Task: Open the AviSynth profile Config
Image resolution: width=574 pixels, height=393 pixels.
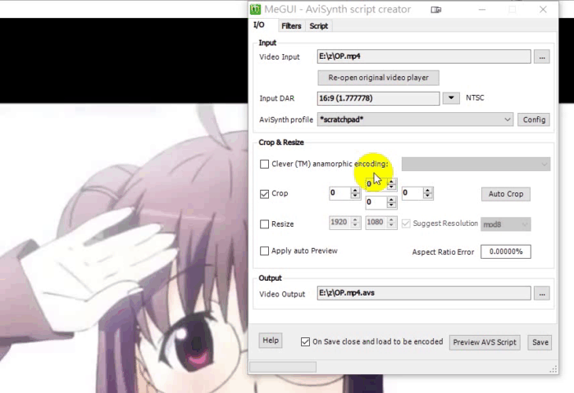Action: point(534,120)
